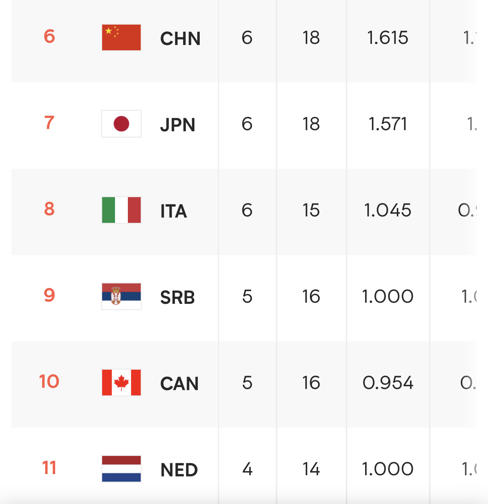Click the China flag icon
This screenshot has height=504, width=488.
(x=121, y=37)
